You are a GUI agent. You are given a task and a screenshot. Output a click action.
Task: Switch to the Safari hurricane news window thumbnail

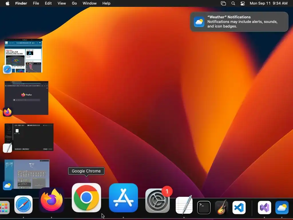tap(23, 56)
